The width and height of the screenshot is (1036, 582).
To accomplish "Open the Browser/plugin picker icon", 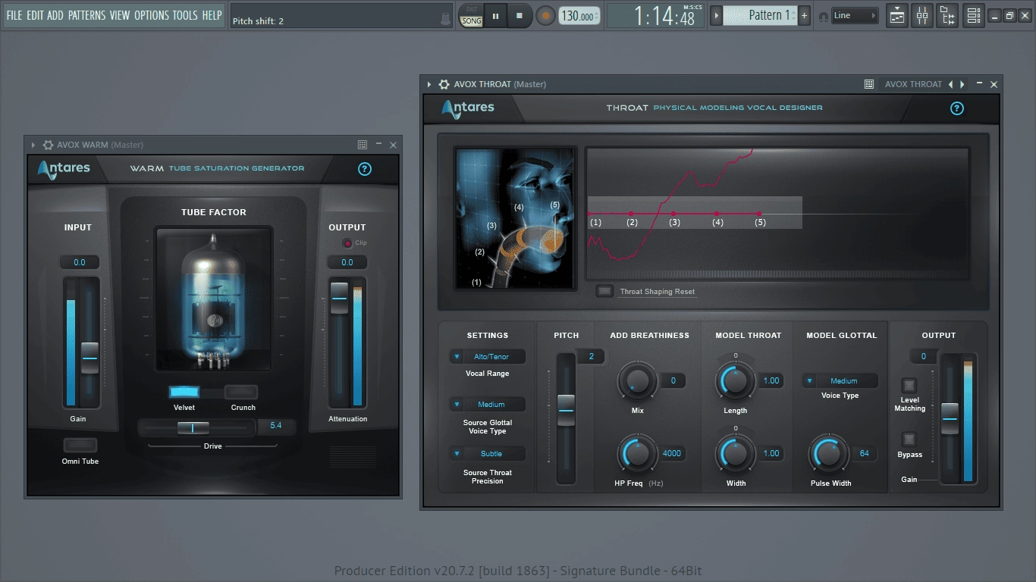I will click(x=947, y=15).
